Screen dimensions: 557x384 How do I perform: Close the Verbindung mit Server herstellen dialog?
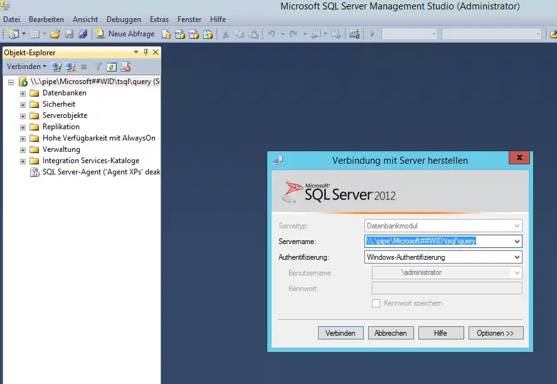pos(519,157)
